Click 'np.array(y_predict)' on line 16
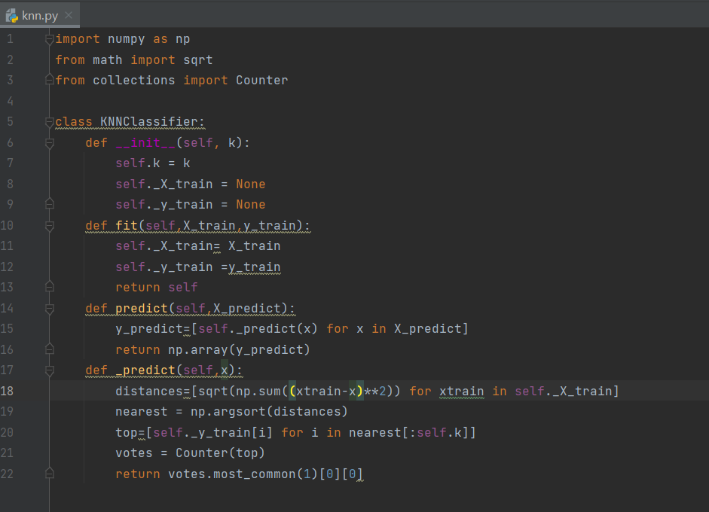Viewport: 709px width, 512px height. point(239,350)
